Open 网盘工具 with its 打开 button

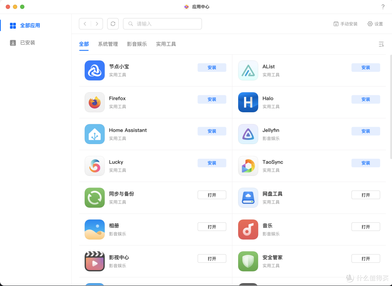366,195
